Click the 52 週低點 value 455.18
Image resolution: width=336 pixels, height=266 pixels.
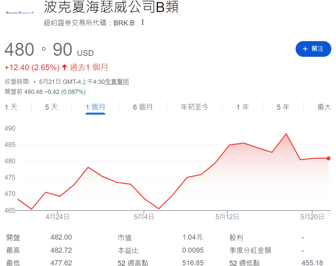(312, 263)
